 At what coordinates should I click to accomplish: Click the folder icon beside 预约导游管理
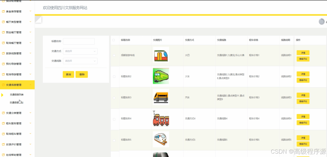(x=3, y=64)
